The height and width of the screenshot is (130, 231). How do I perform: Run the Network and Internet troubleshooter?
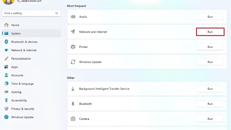(210, 32)
